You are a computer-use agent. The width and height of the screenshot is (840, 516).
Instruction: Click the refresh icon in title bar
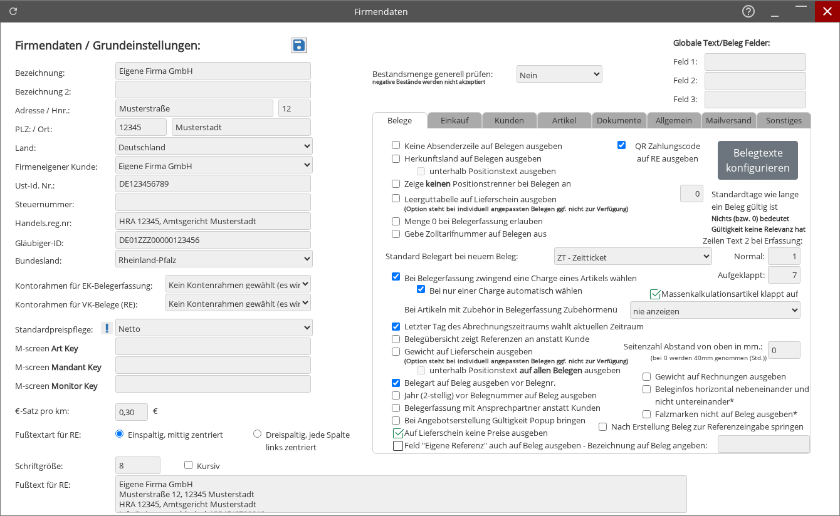(13, 11)
